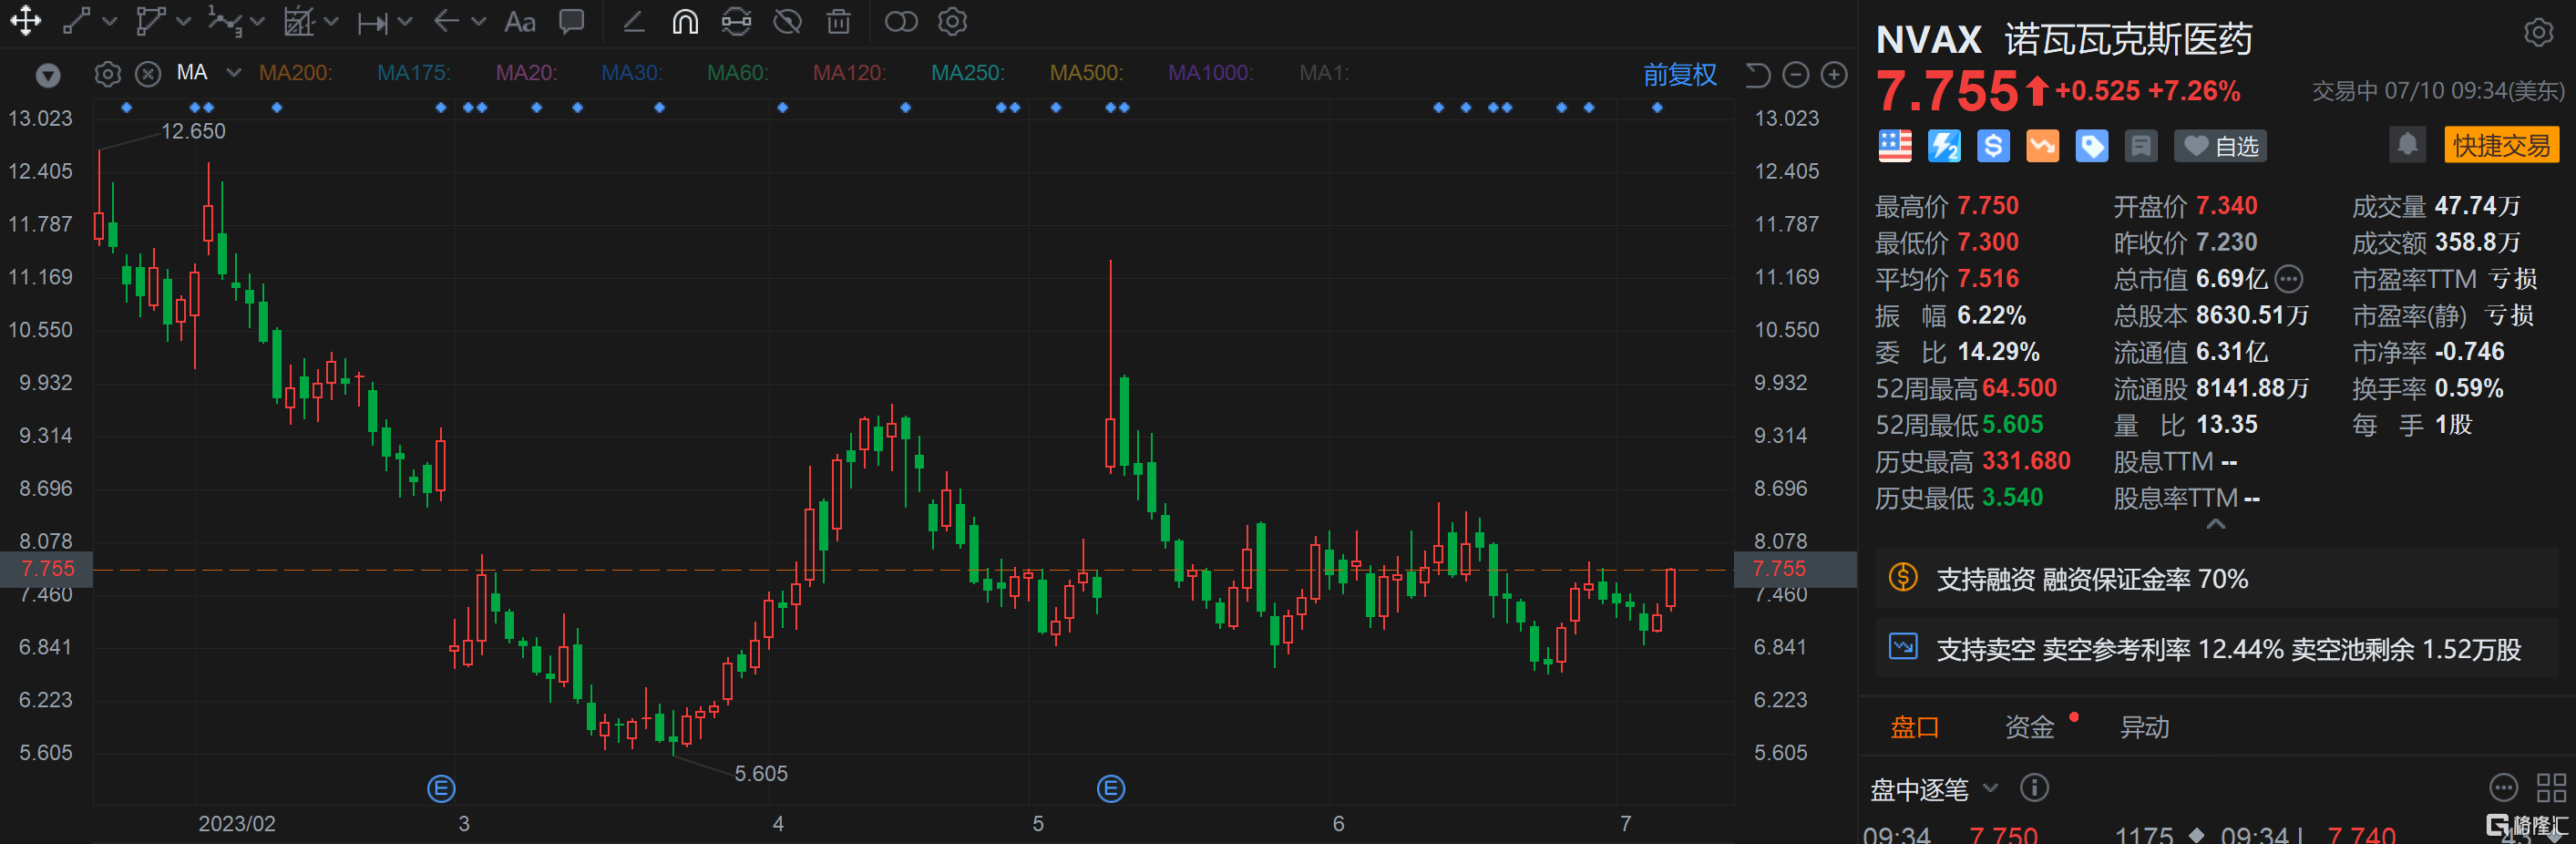
Task: Click the E earnings marker on timeline
Action: pyautogui.click(x=438, y=788)
